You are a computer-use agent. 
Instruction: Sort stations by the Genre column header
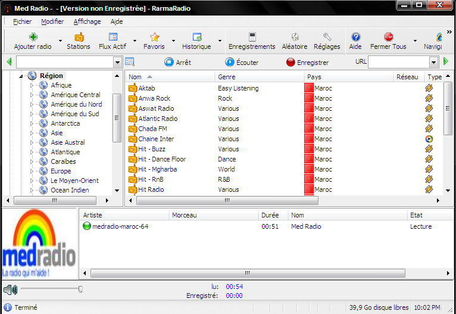pyautogui.click(x=260, y=77)
